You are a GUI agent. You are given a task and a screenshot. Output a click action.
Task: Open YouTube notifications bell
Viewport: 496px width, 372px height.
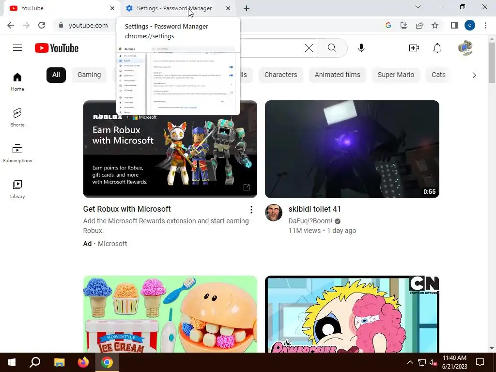coord(437,48)
